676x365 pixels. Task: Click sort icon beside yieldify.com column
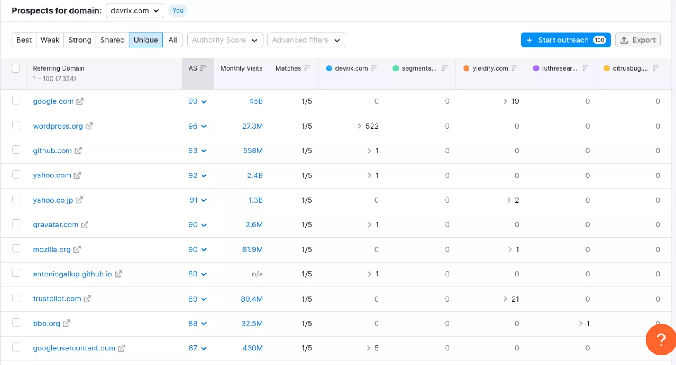(x=515, y=68)
